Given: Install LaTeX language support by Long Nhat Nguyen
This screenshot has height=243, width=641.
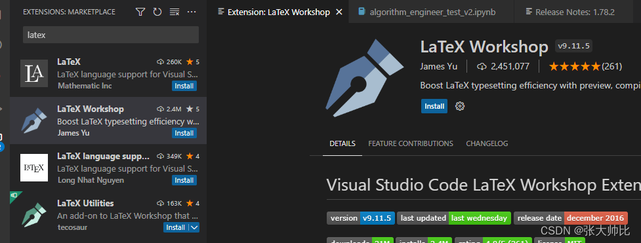Looking at the screenshot, I should click(184, 180).
